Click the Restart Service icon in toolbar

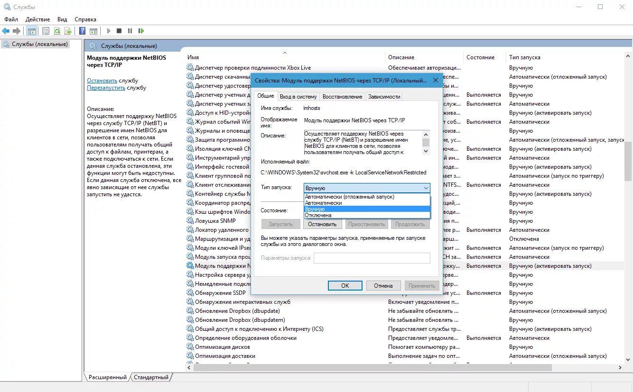point(141,31)
